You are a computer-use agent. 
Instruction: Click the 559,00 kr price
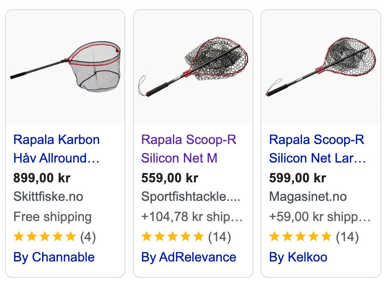tap(170, 178)
